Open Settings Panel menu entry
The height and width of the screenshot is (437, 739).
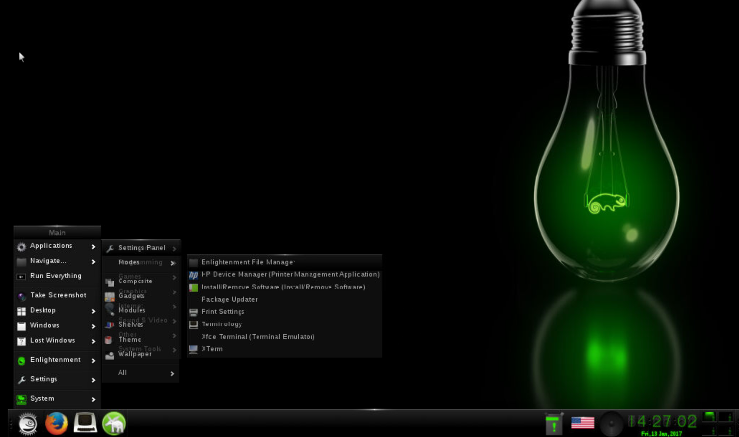pyautogui.click(x=141, y=248)
